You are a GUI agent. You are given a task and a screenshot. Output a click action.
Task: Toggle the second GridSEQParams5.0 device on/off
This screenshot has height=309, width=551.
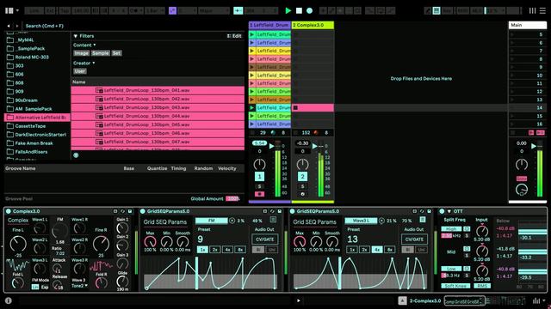292,211
